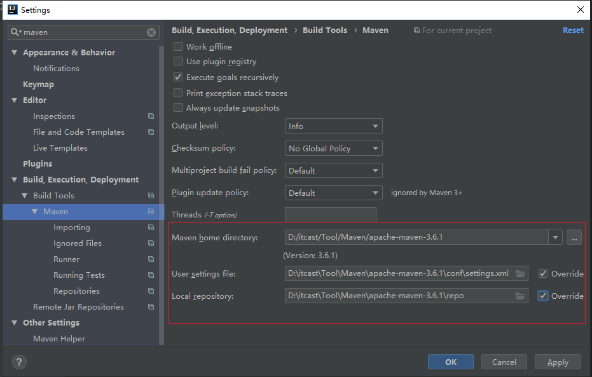This screenshot has width=592, height=377.
Task: Browse for local repository folder
Action: [520, 296]
